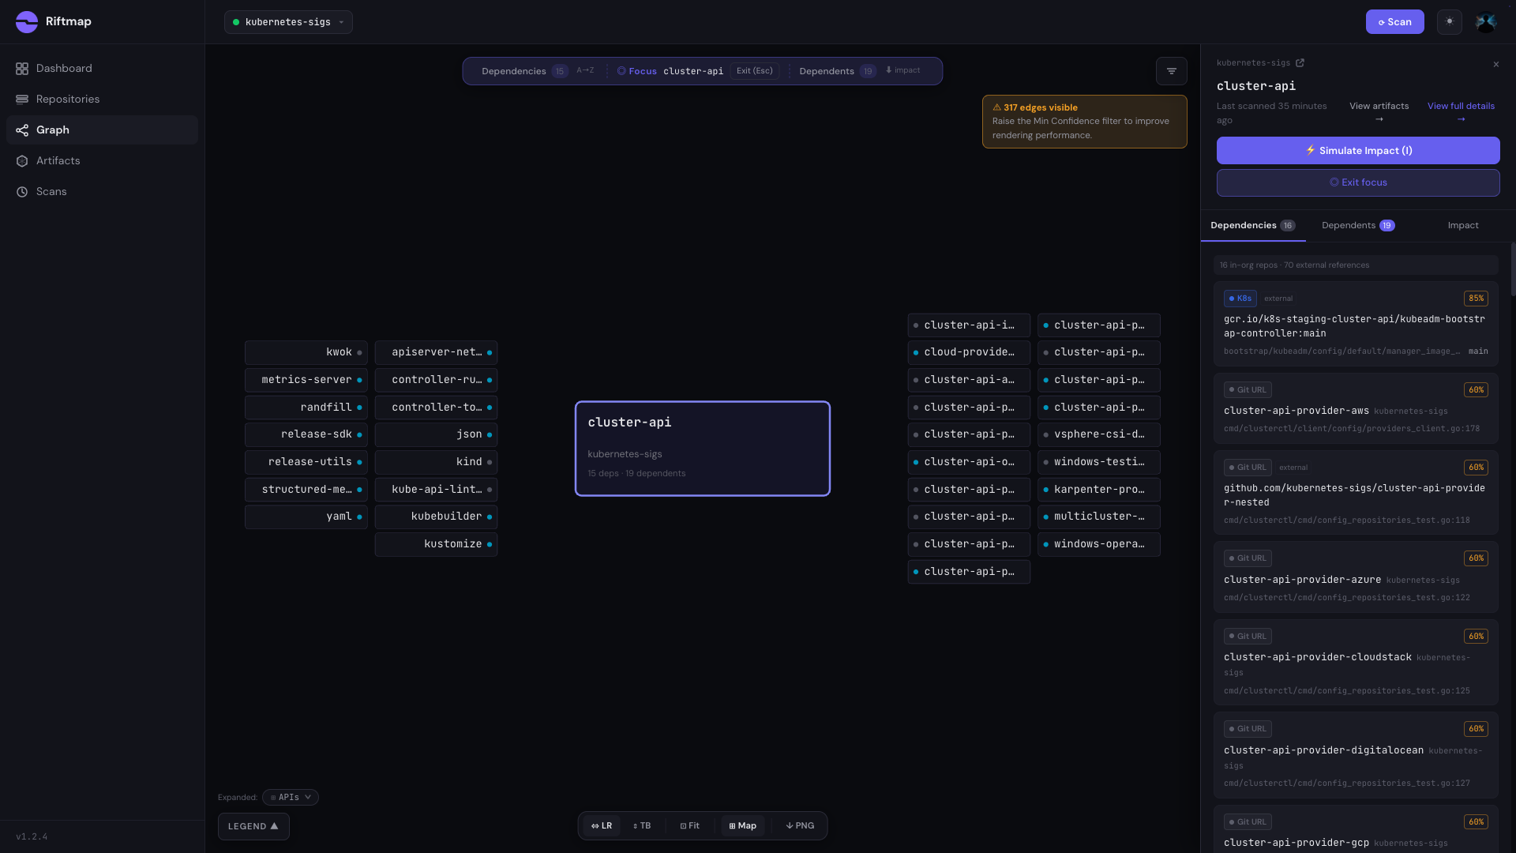1516x853 pixels.
Task: Open Scans in the sidebar
Action: point(102,192)
